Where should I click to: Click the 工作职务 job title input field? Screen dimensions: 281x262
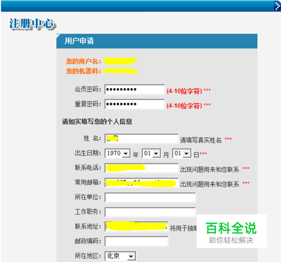(x=150, y=212)
